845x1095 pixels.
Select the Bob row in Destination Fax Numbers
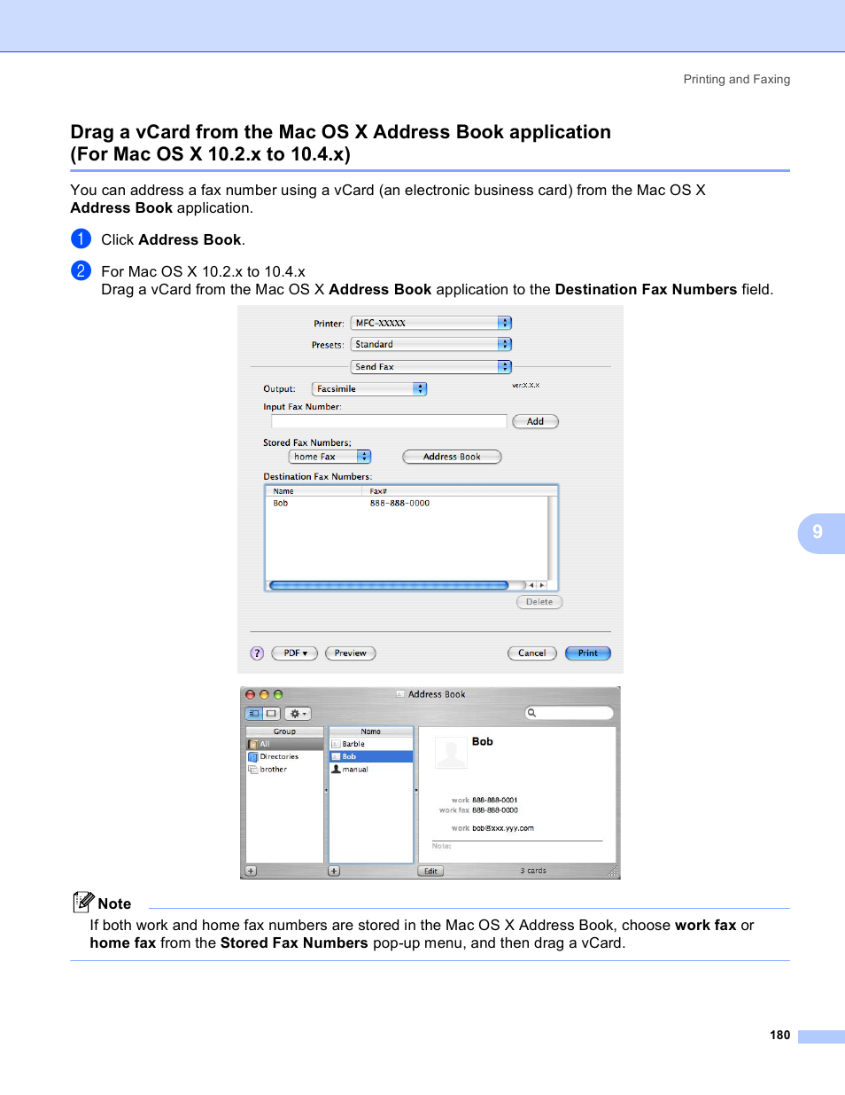[x=407, y=503]
